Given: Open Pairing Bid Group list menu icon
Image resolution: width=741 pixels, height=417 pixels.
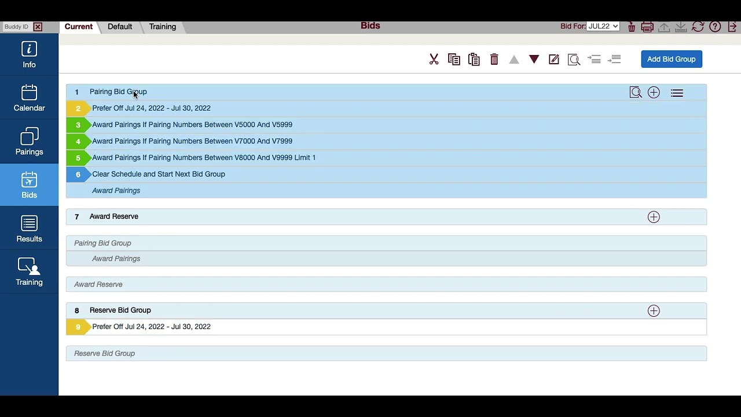Looking at the screenshot, I should (x=677, y=93).
